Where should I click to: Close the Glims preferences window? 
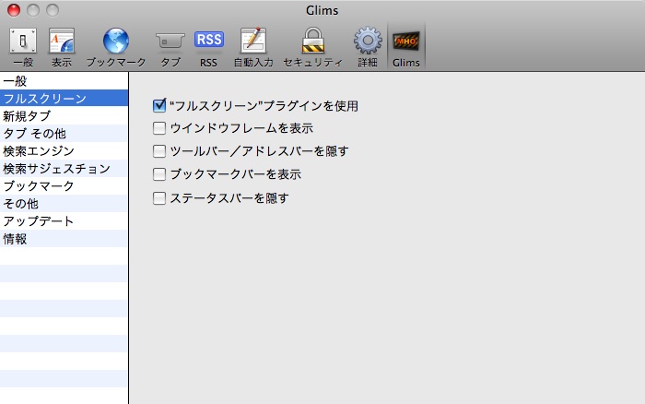(x=14, y=10)
